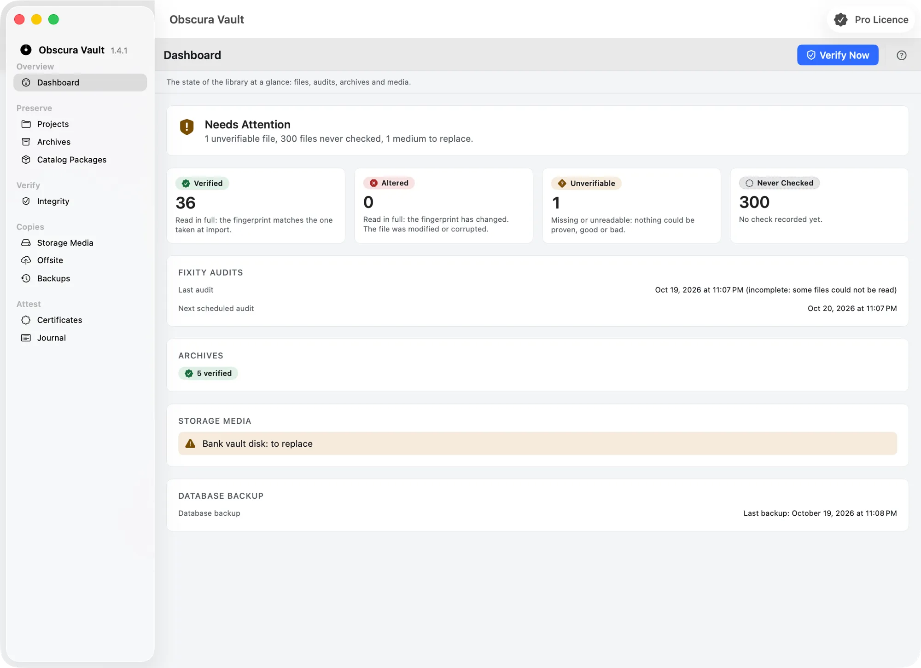Screen dimensions: 921x668
Task: Open the Dashboard sidebar item
Action: coord(80,82)
